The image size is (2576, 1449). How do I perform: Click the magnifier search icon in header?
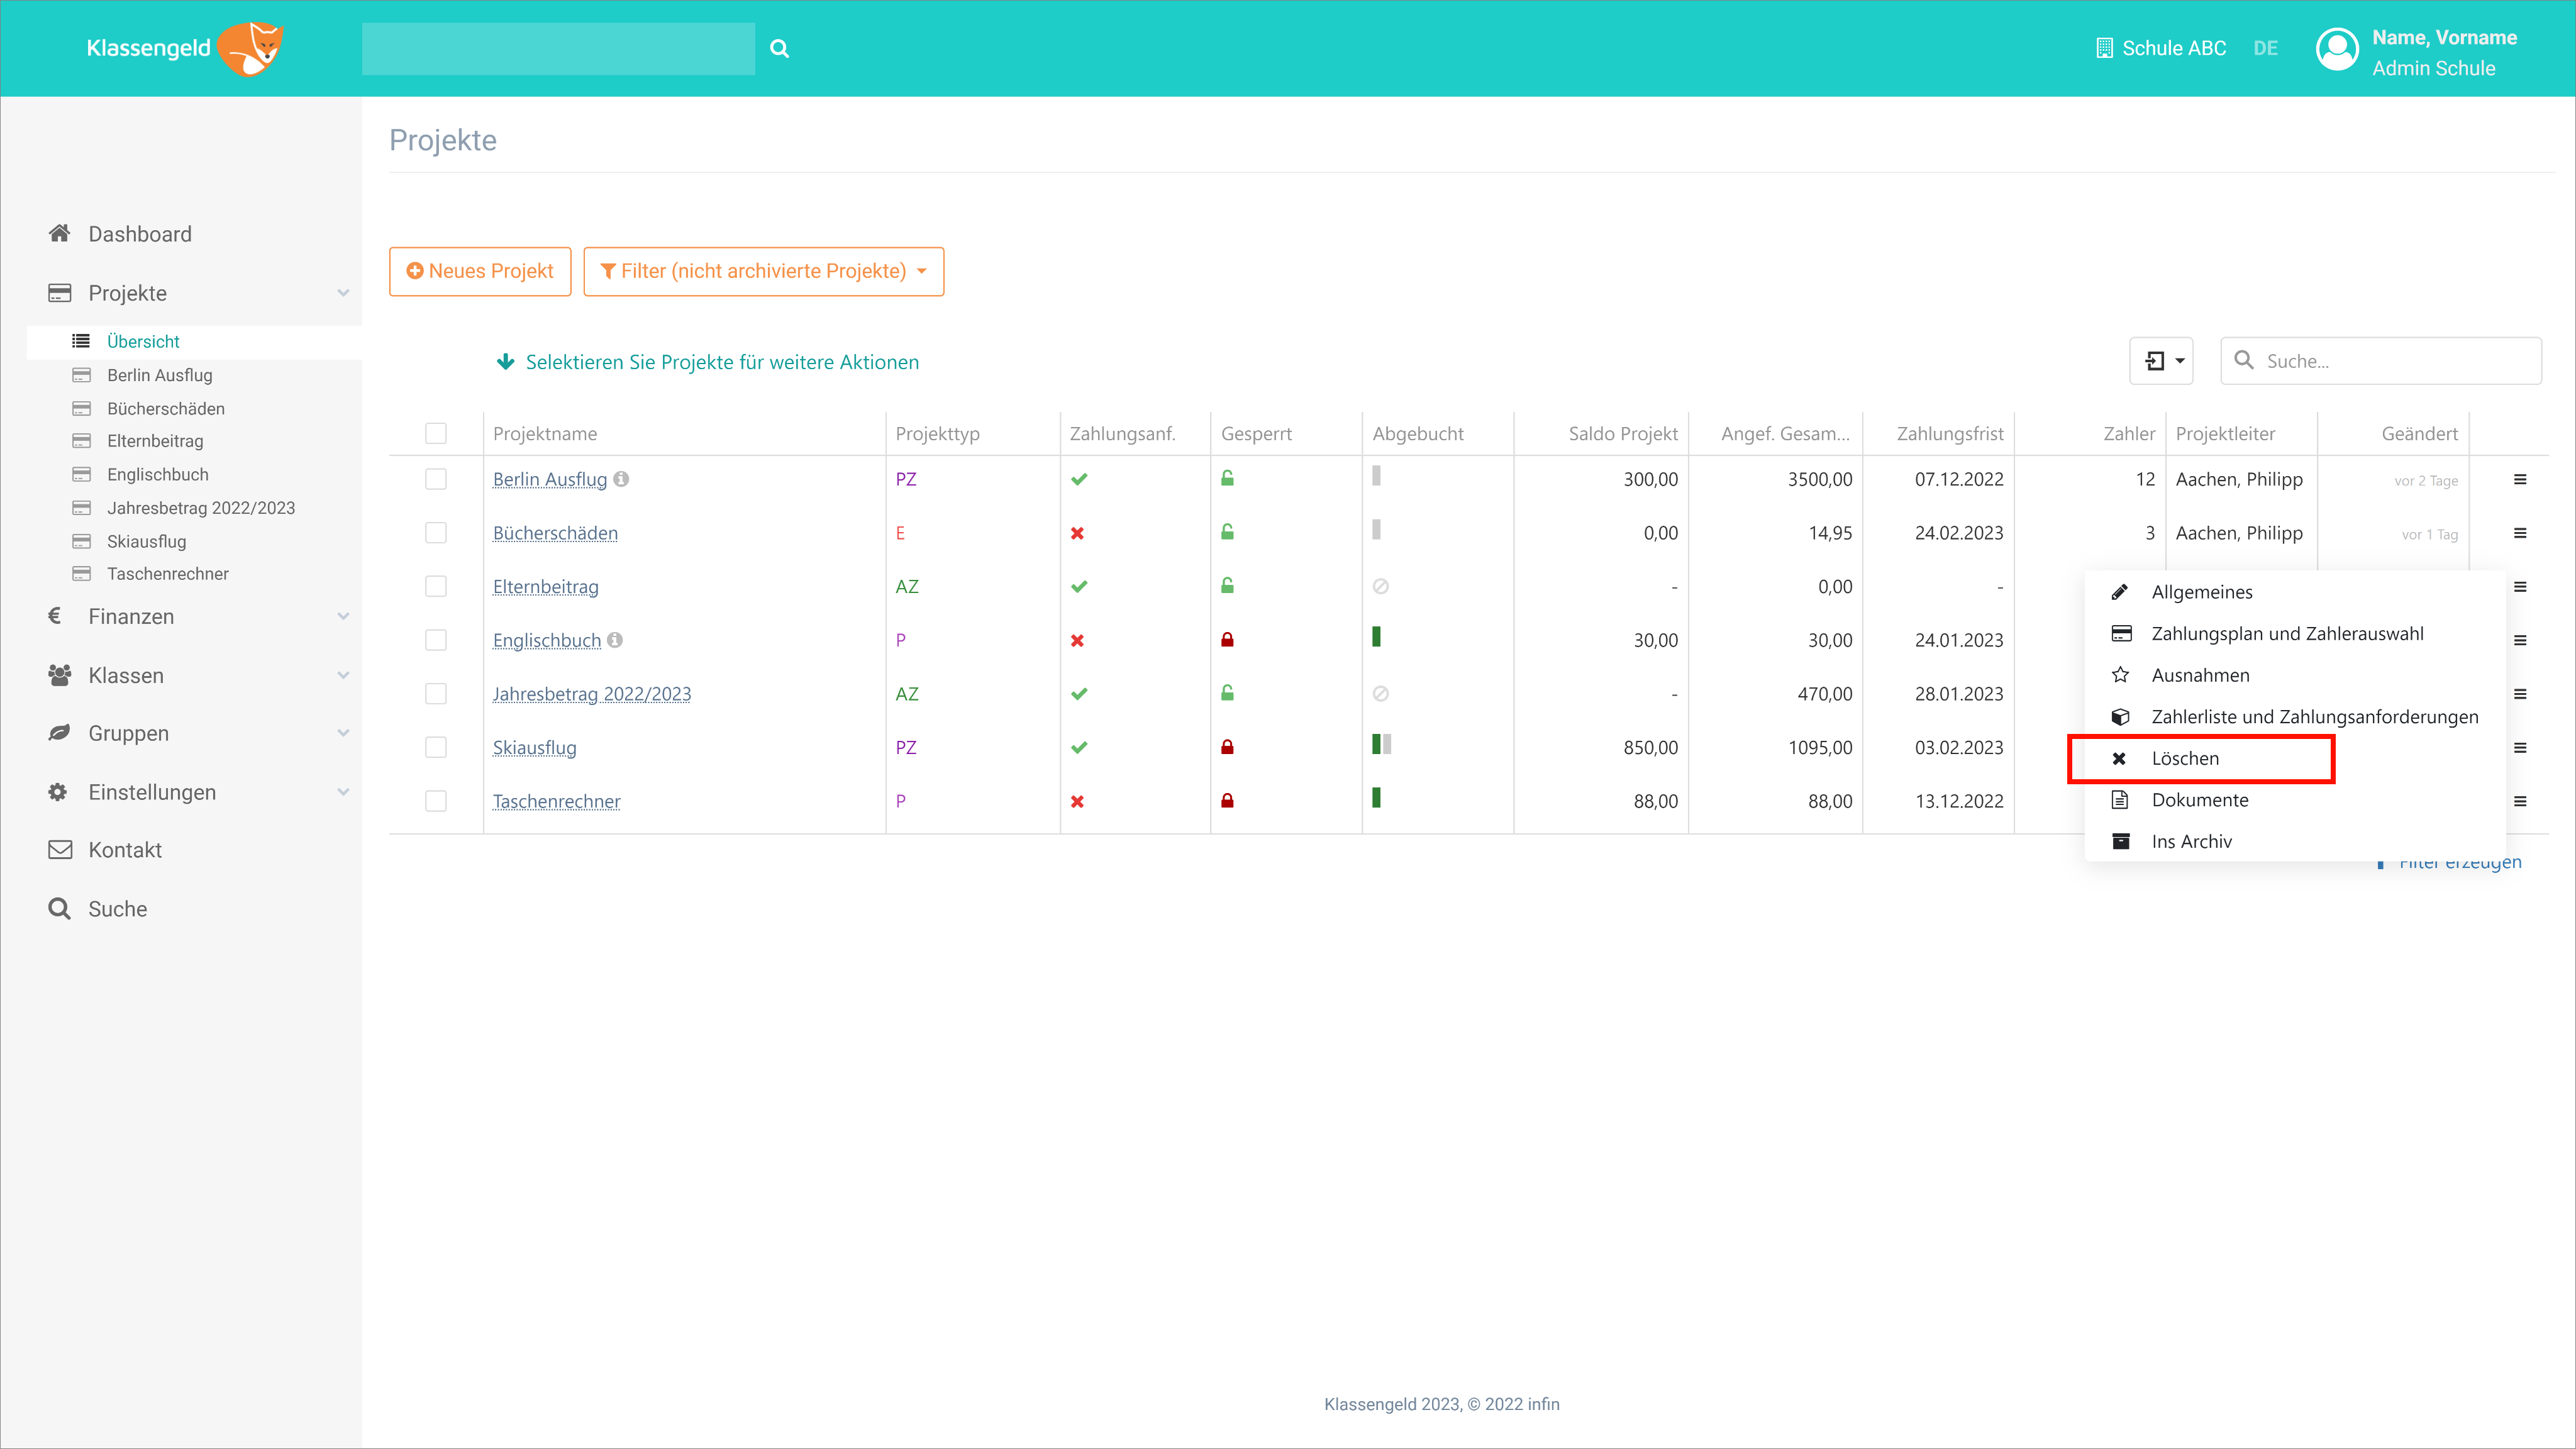coord(779,48)
